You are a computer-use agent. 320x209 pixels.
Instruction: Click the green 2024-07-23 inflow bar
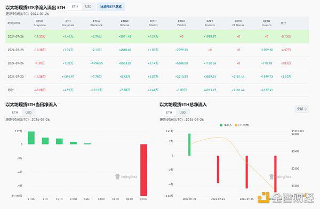click(x=189, y=144)
